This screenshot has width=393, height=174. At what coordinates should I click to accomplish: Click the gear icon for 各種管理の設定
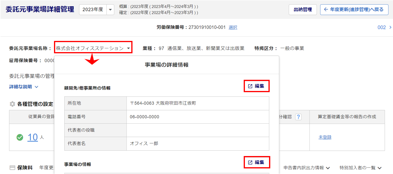click(x=12, y=104)
